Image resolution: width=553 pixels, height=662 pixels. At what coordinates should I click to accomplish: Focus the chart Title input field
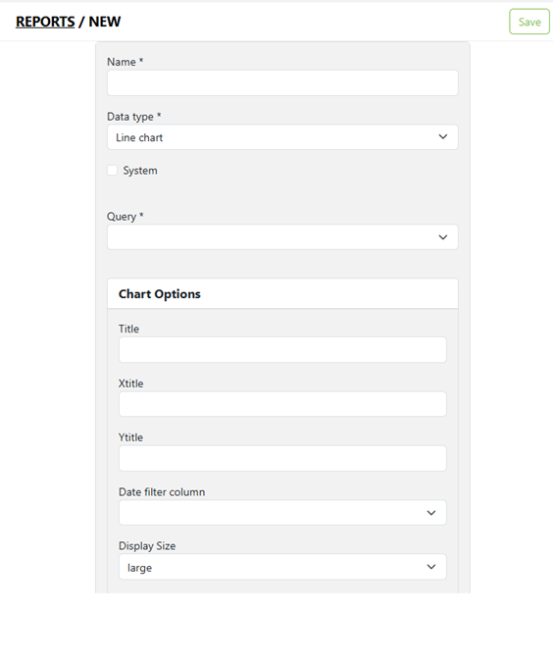click(x=282, y=349)
